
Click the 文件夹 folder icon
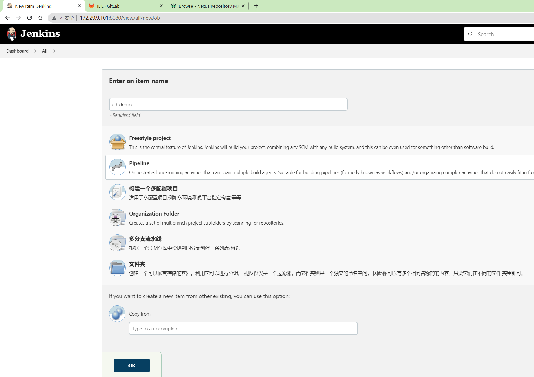pyautogui.click(x=118, y=268)
